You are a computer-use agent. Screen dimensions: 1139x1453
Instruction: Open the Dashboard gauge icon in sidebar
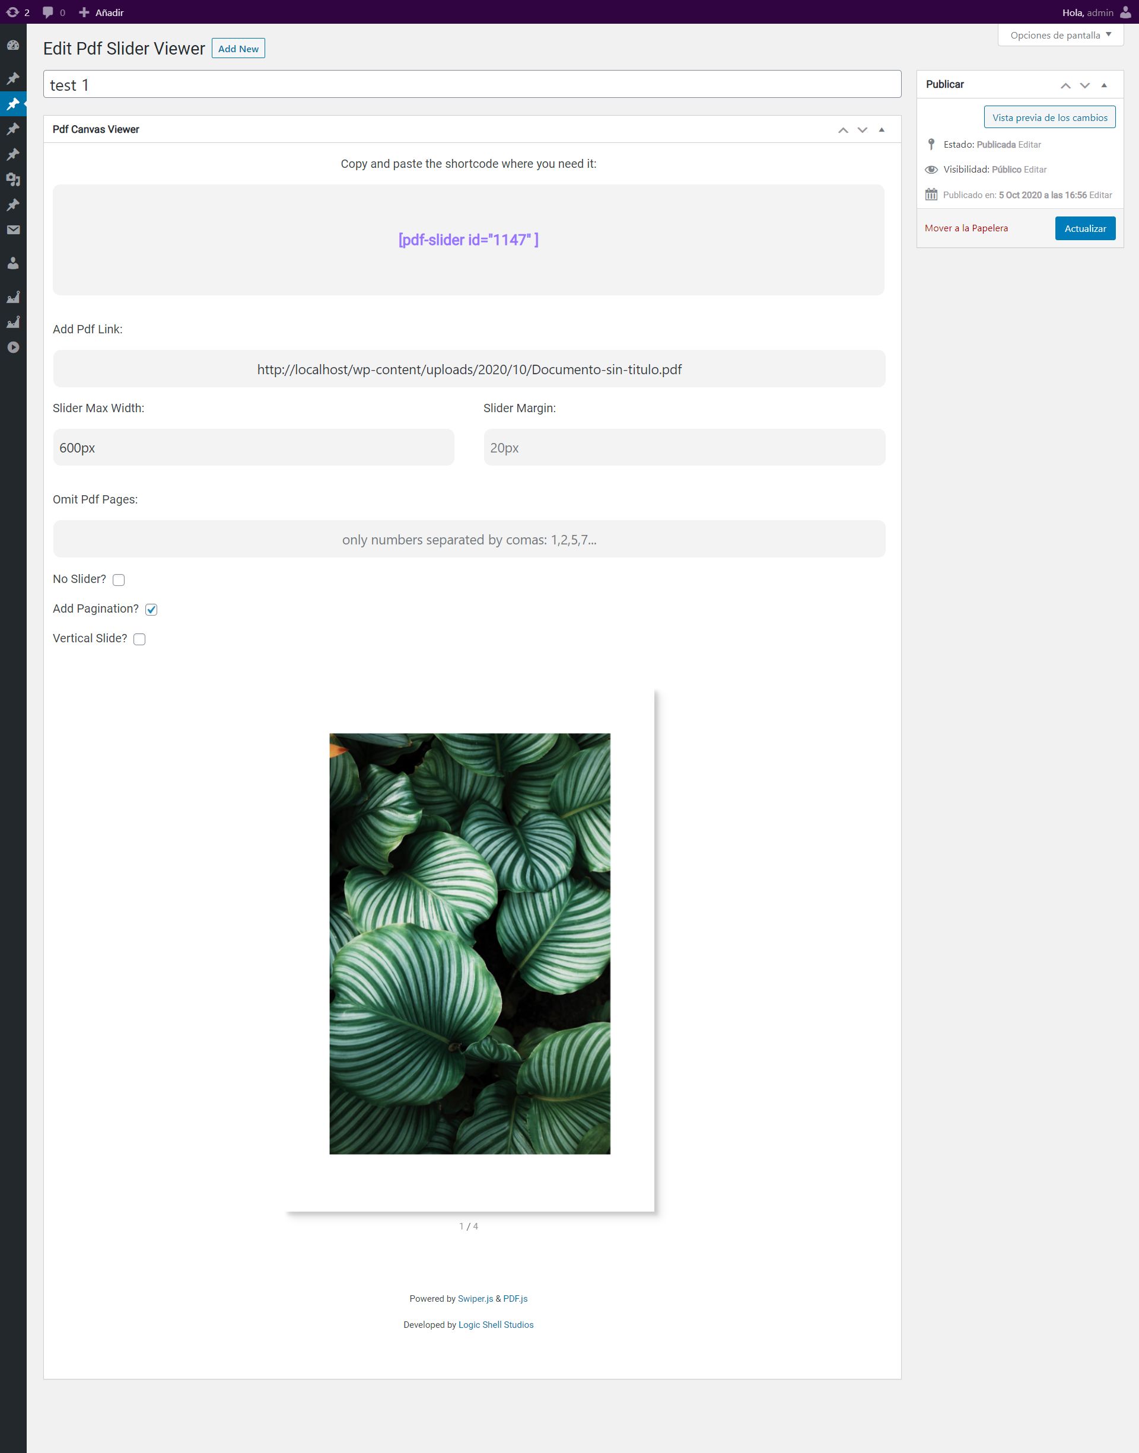(12, 45)
